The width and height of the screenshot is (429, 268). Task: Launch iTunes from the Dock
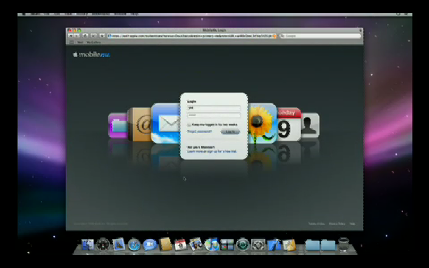tap(212, 244)
